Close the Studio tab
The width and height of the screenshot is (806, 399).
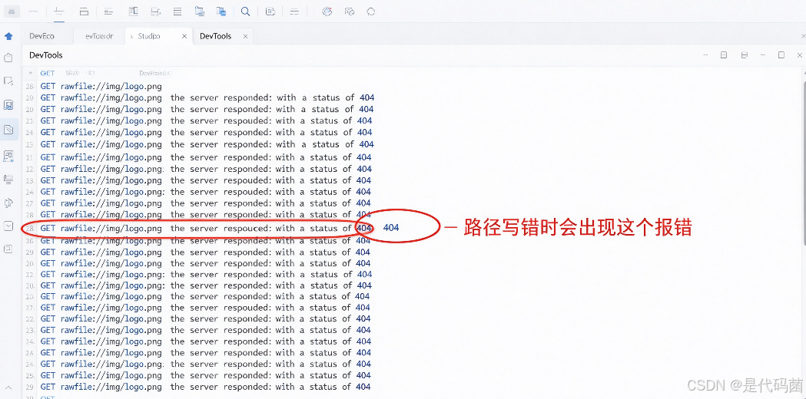click(x=184, y=37)
